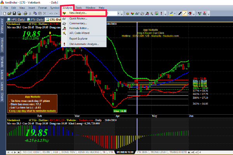Click the Buy order toolbar icon
The height and width of the screenshot is (155, 233).
[x=200, y=14]
